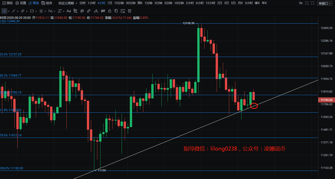The width and height of the screenshot is (335, 179).
Task: Click the current price label 11744.52
Action: 326,100
